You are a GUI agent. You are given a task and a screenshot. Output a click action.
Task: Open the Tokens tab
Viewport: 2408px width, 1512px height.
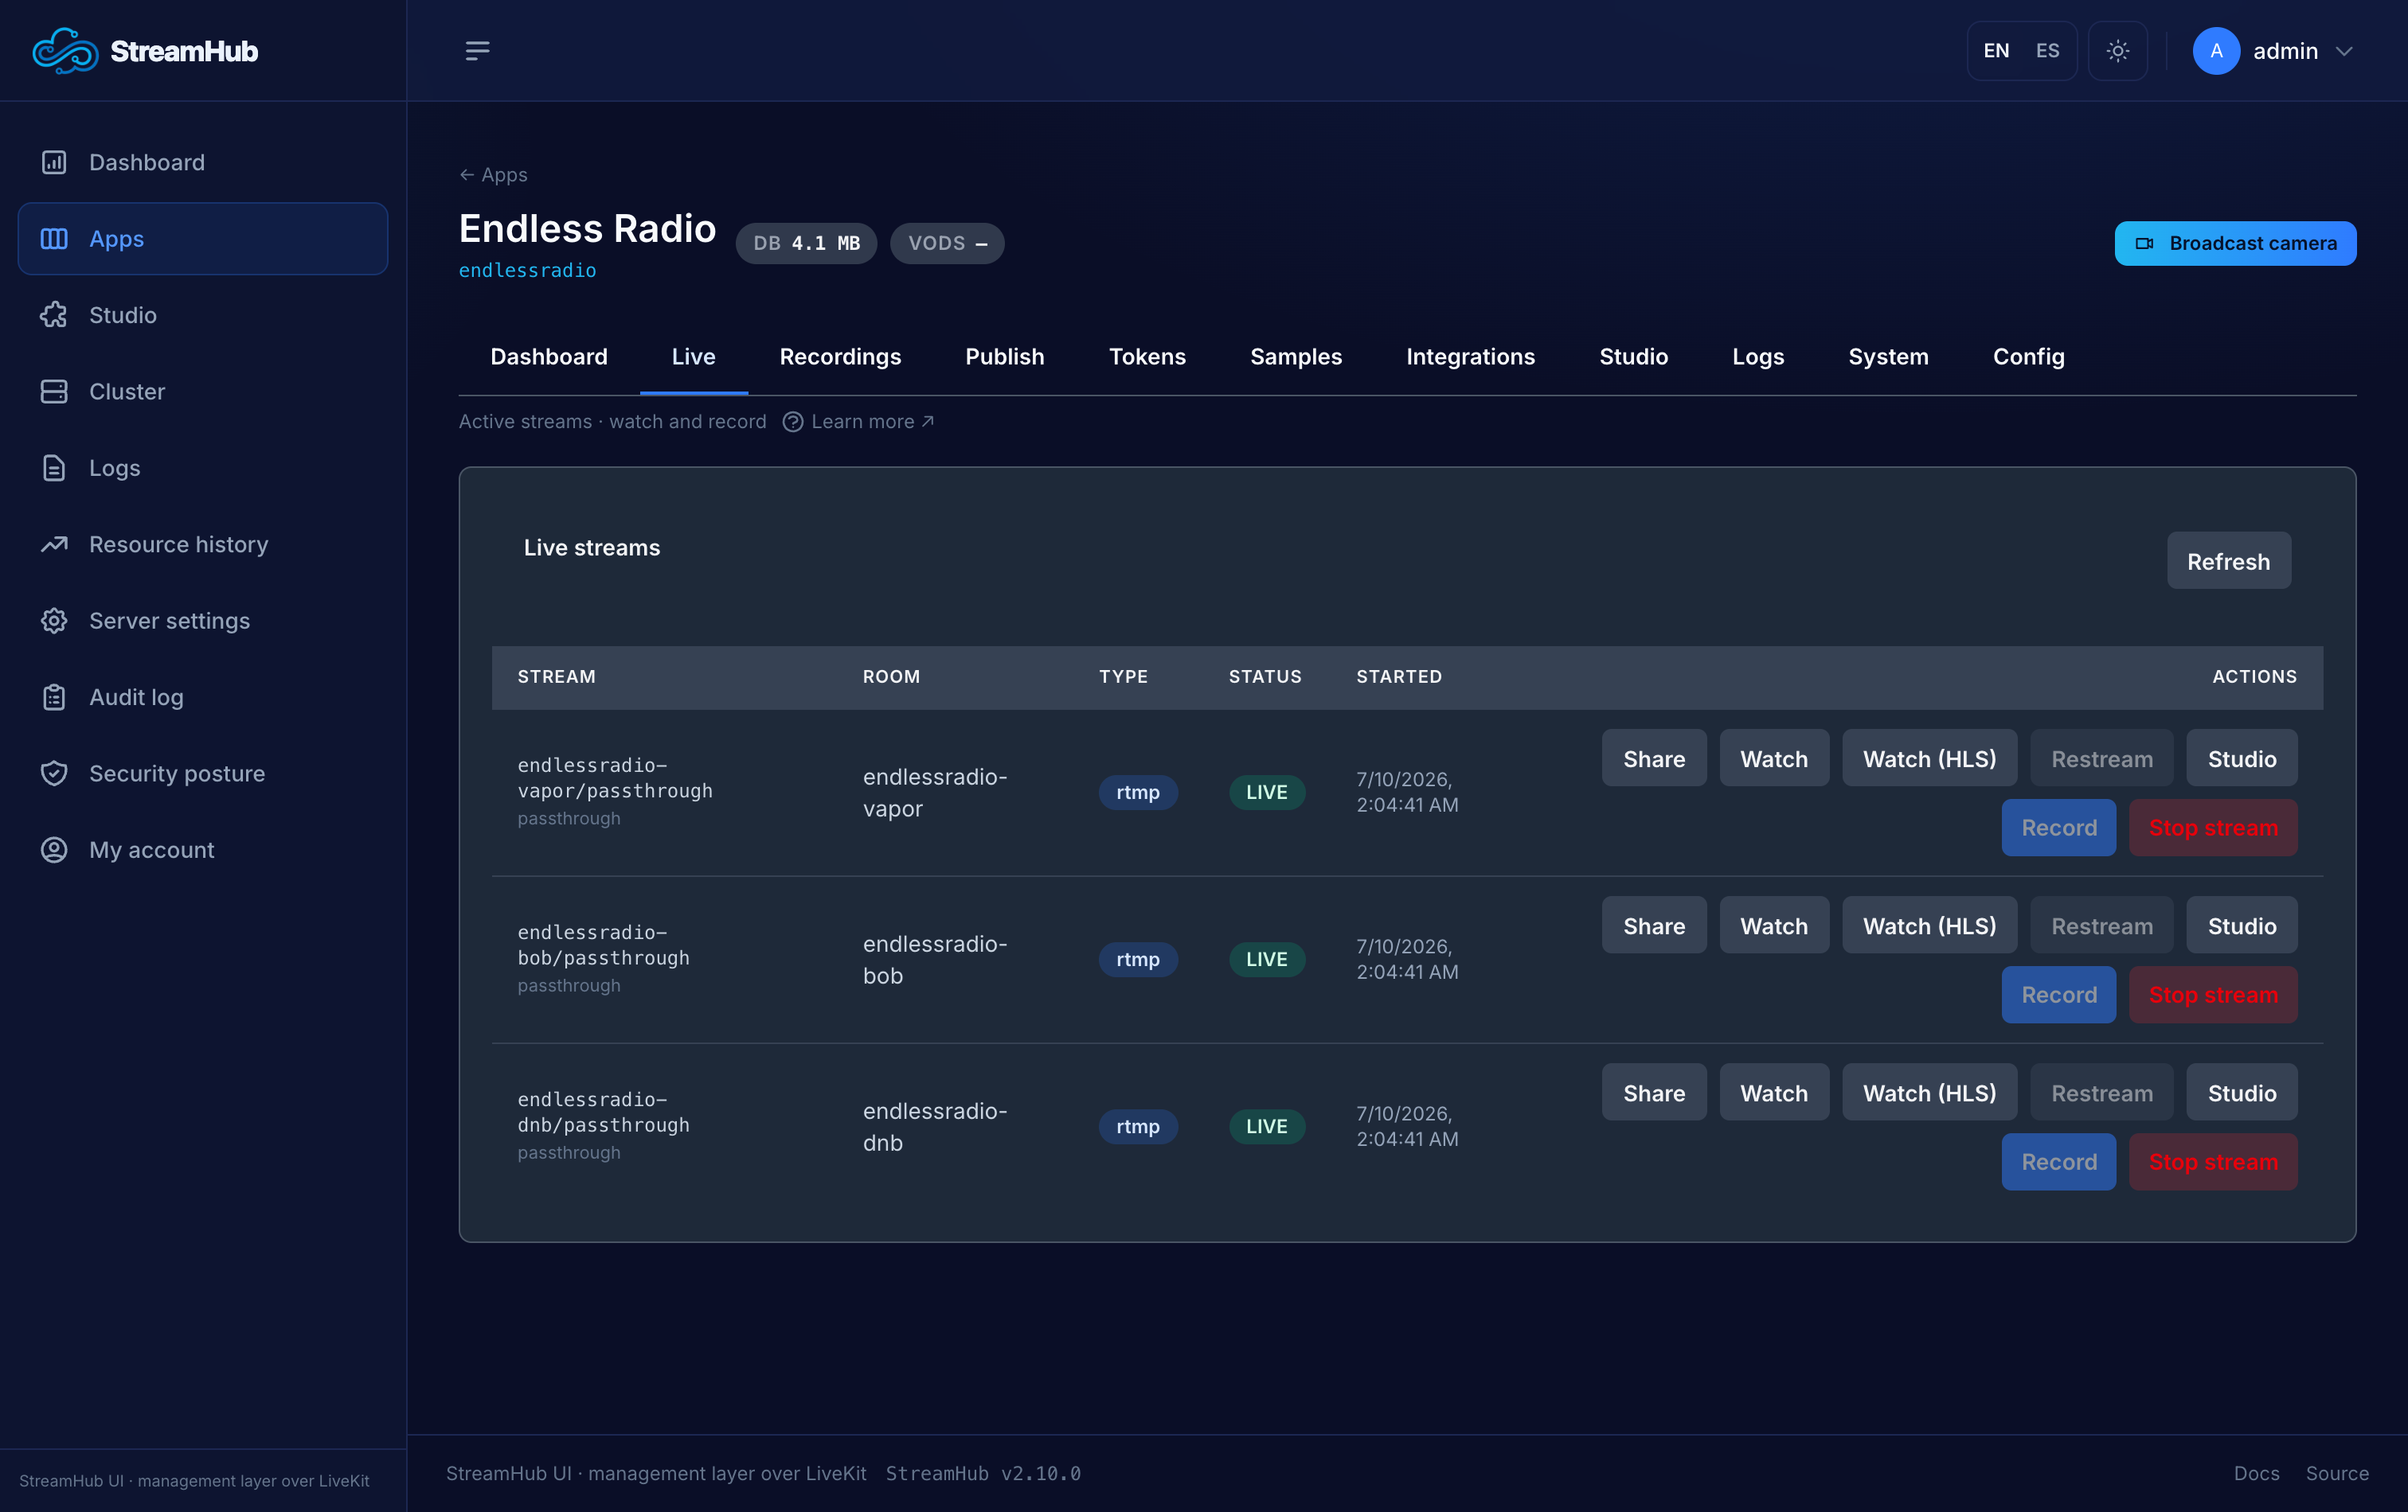1147,357
